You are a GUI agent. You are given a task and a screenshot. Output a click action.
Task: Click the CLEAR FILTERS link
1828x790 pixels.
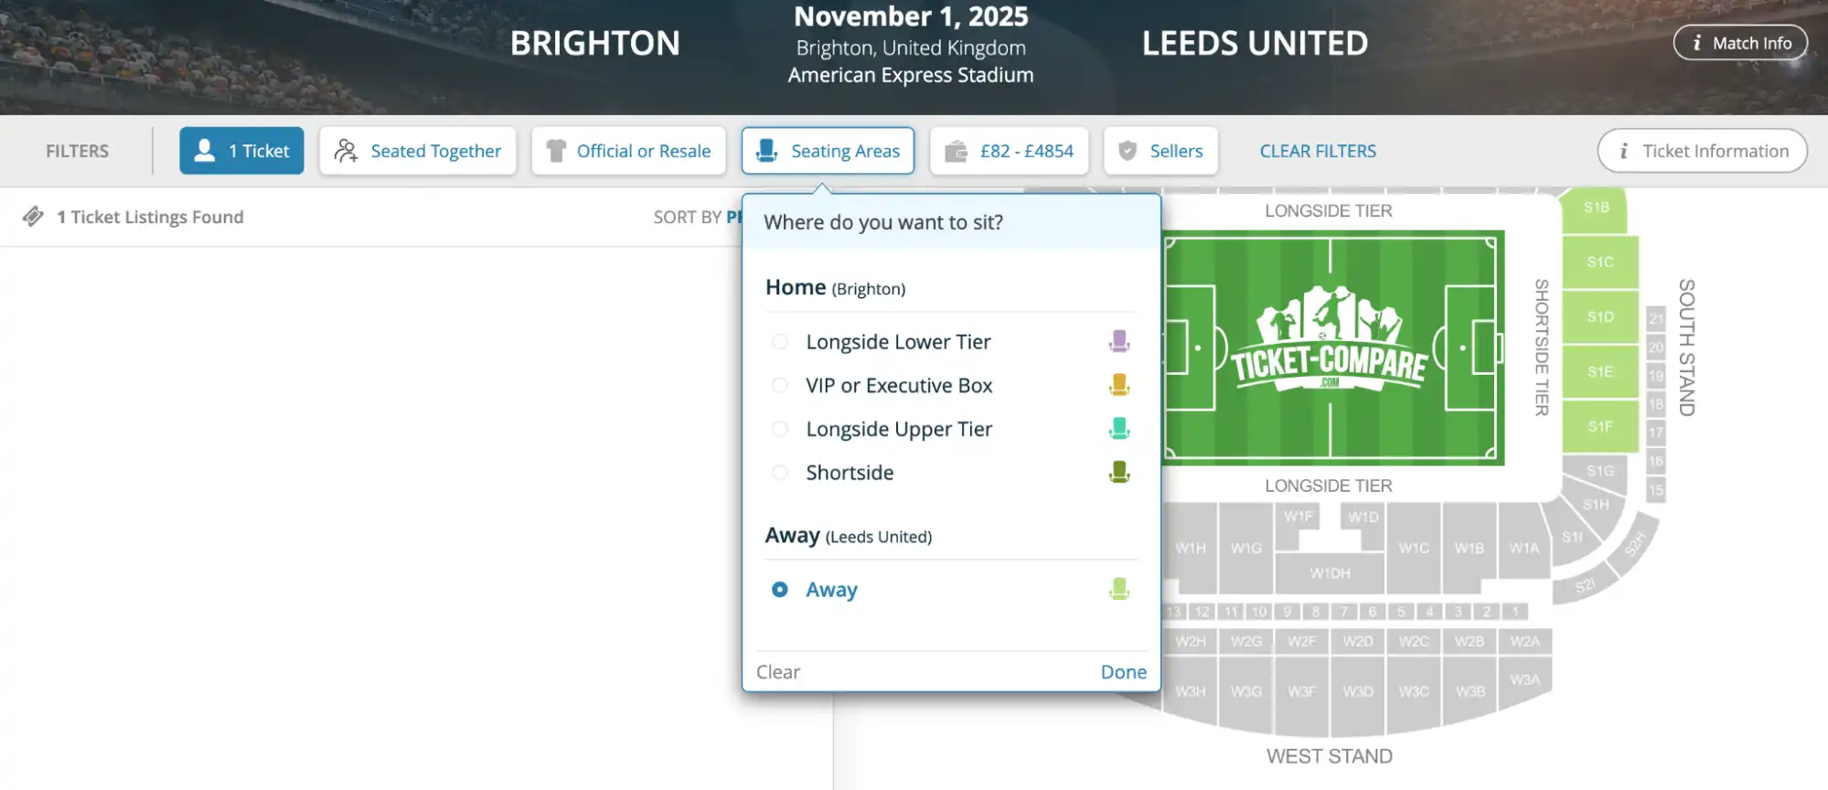1317,150
